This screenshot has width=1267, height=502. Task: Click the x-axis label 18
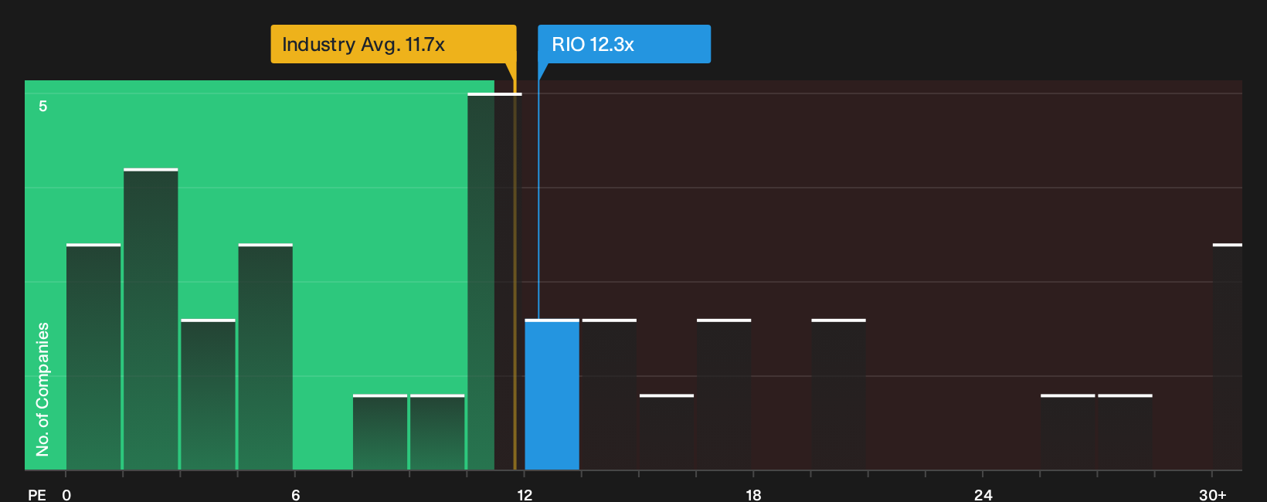pos(753,494)
